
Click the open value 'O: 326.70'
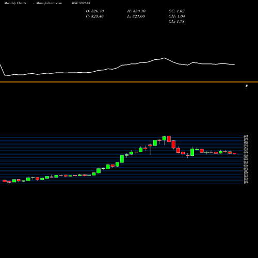pos(95,11)
